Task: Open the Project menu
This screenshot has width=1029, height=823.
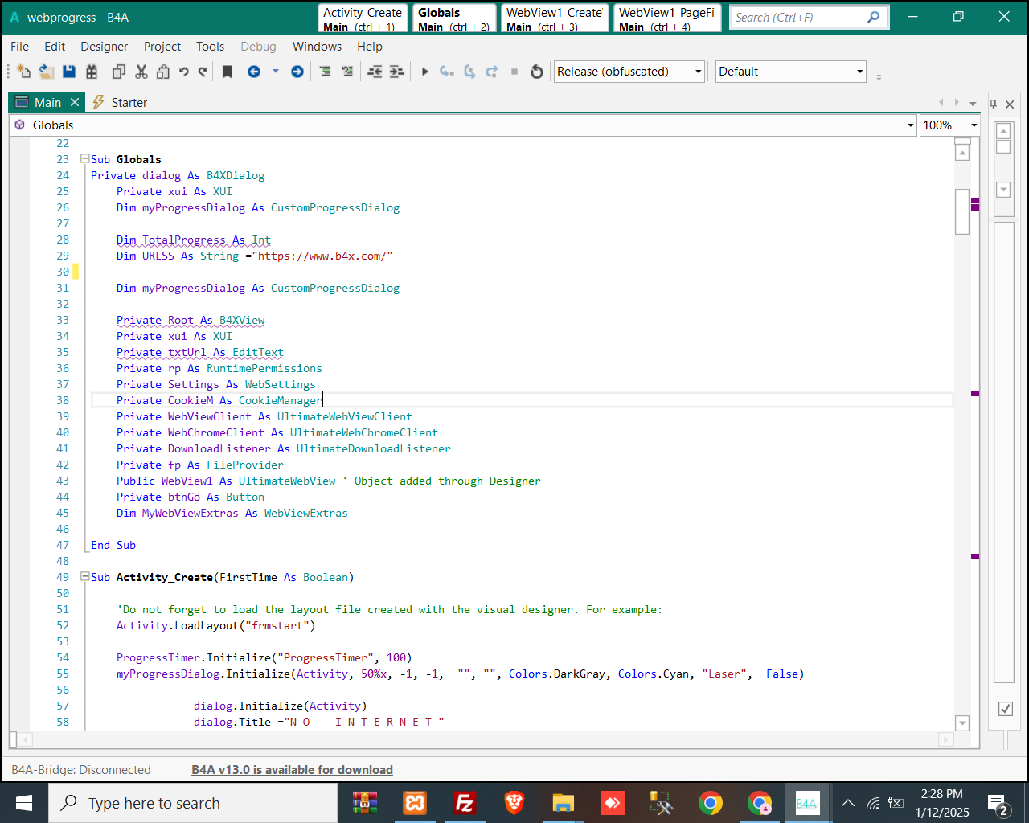Action: pyautogui.click(x=162, y=47)
